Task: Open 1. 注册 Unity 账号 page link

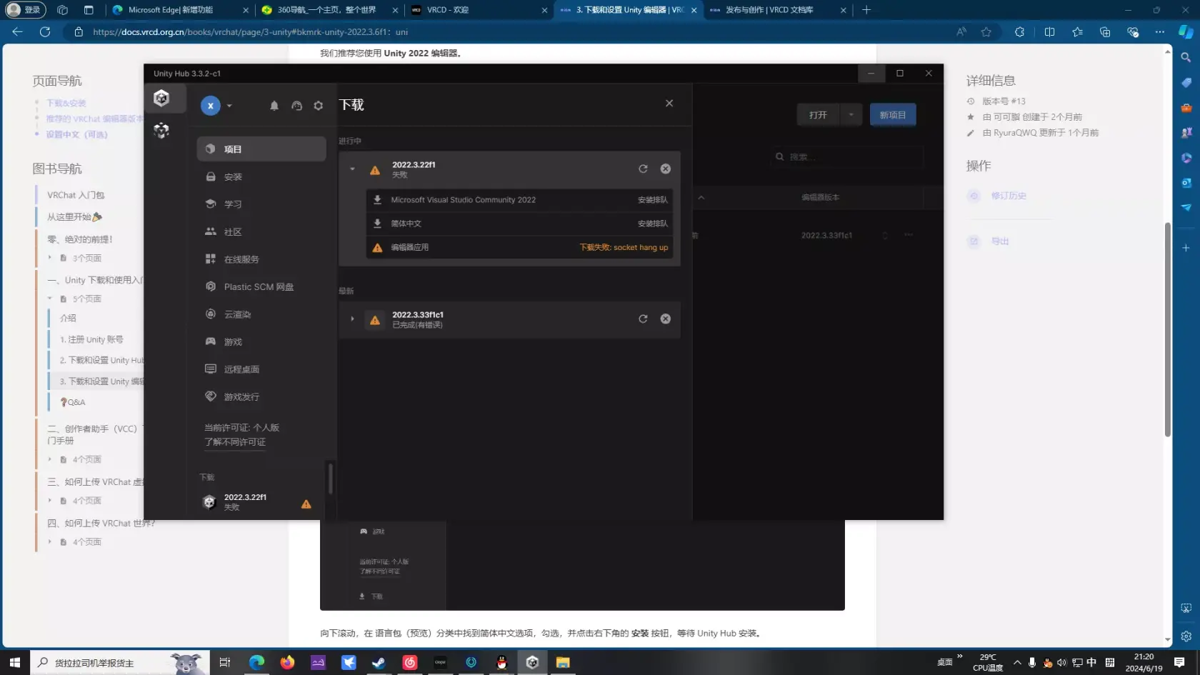Action: pyautogui.click(x=91, y=340)
